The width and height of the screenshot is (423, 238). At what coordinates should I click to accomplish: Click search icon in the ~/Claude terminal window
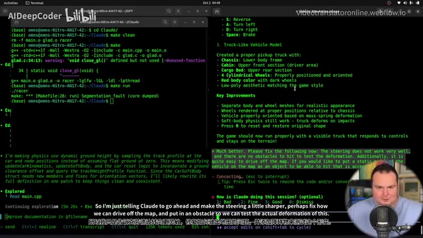click(x=165, y=22)
